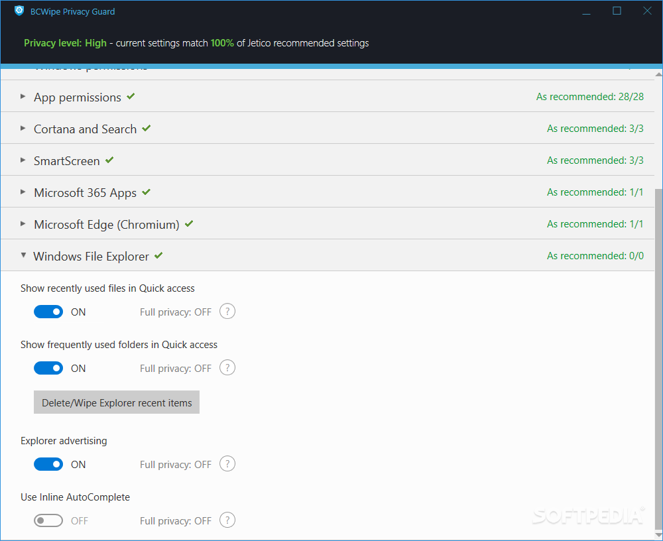Turn off Show recently used files toggle
Screen dimensions: 663x541
click(x=48, y=312)
